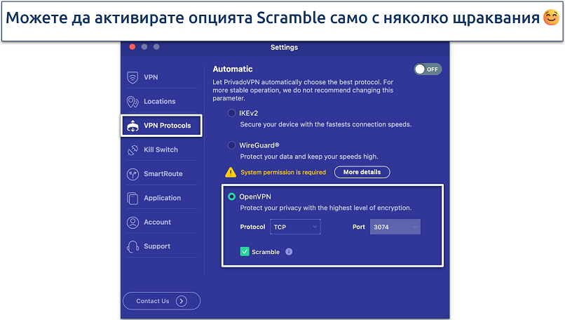Select the IKEv2 protocol radio button
Viewport: 565px width, 320px height.
(231, 113)
